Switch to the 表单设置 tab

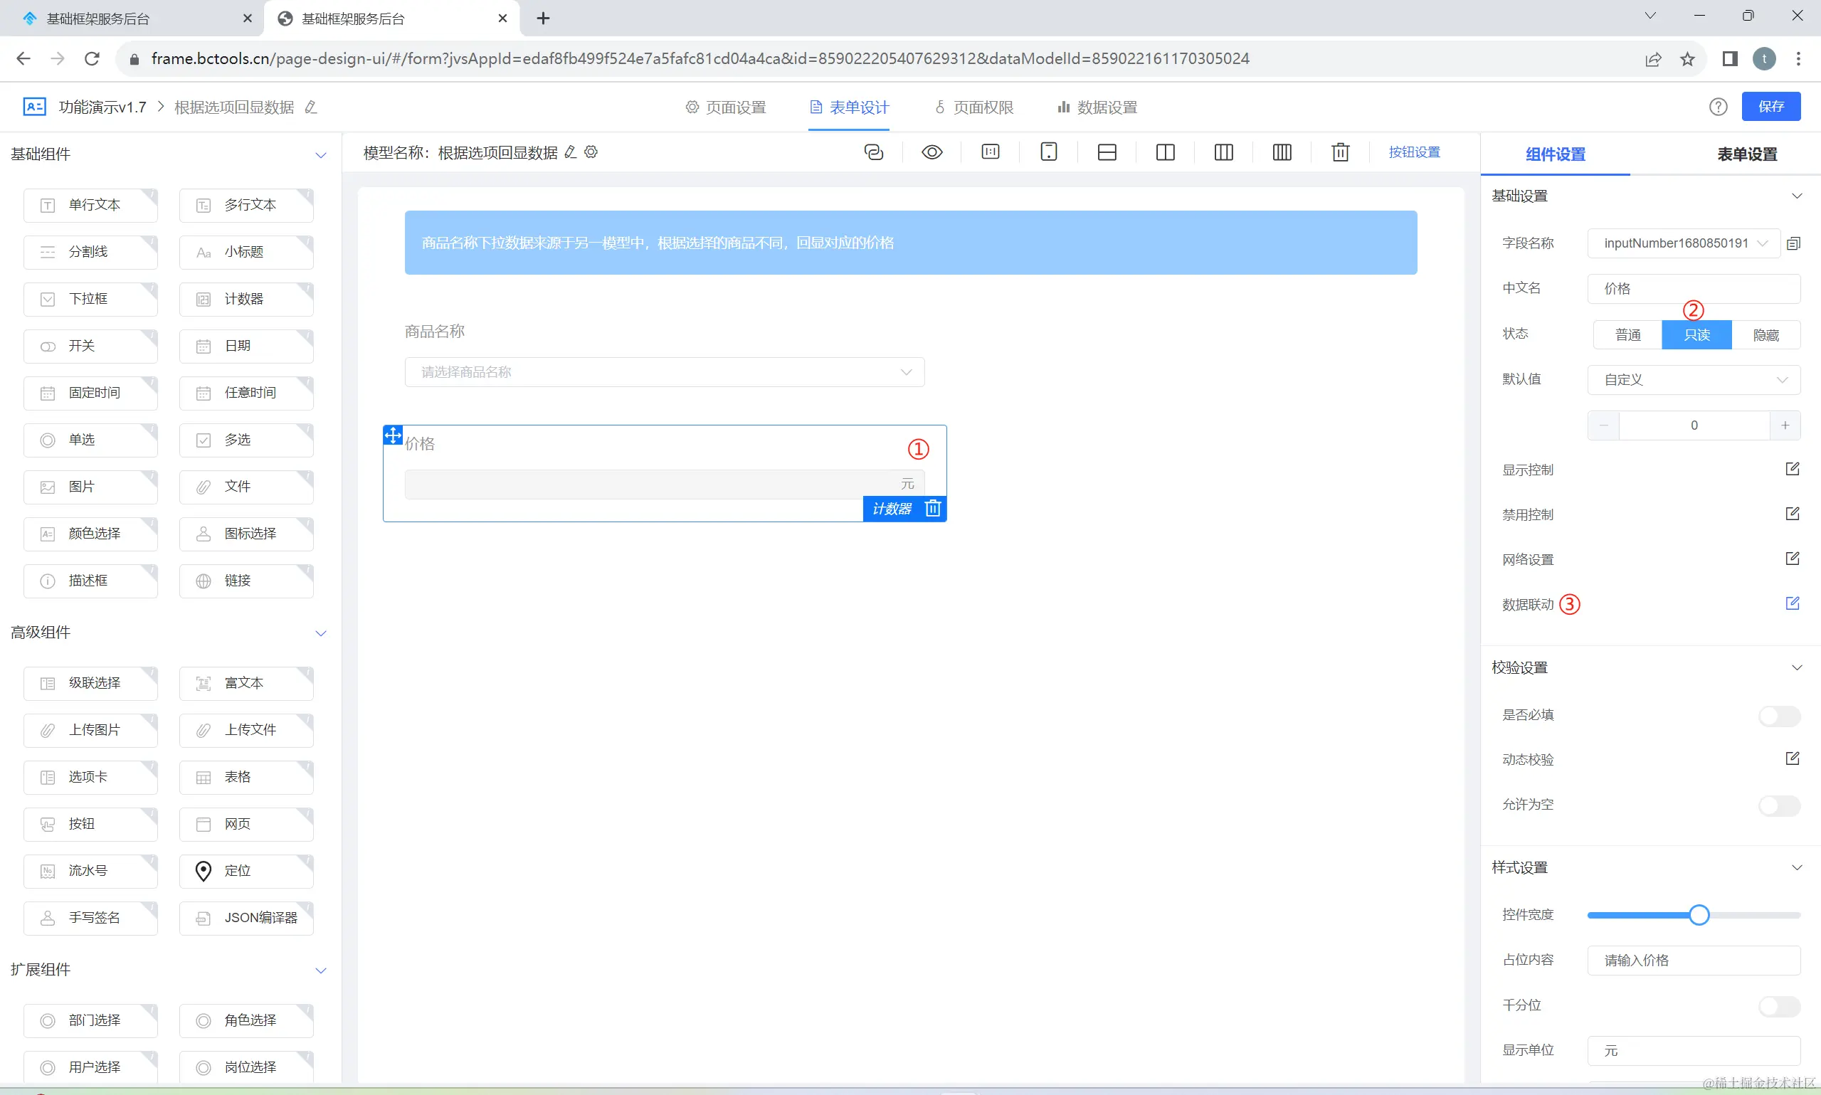[1746, 154]
